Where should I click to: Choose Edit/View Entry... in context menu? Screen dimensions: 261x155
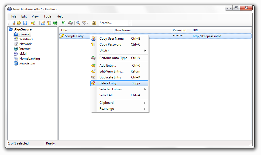(119, 71)
